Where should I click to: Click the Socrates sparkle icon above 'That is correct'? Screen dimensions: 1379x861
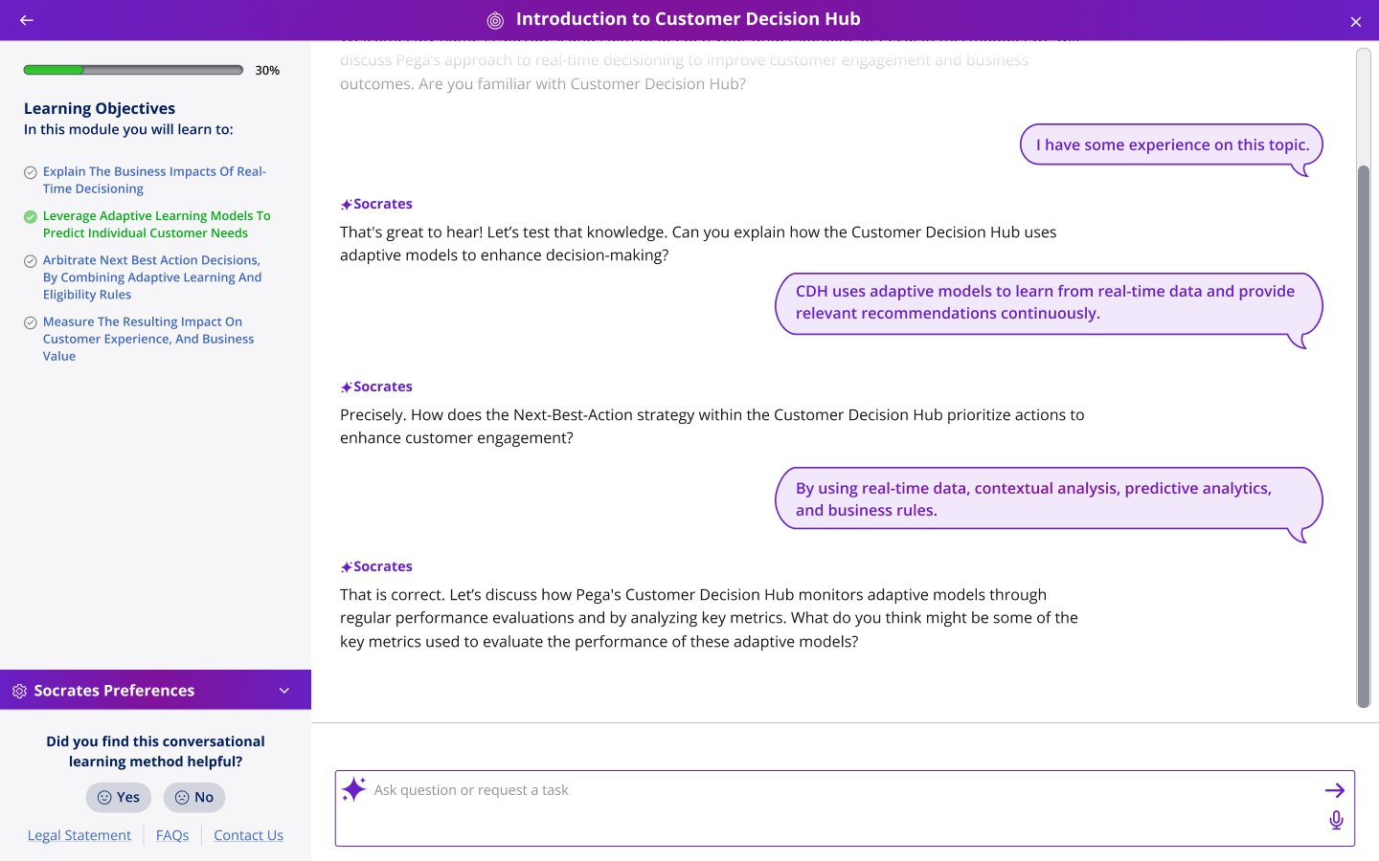point(347,567)
